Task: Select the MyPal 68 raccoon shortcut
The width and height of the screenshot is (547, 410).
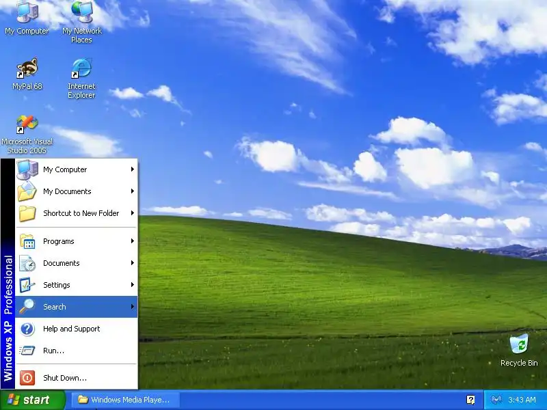Action: [x=27, y=74]
